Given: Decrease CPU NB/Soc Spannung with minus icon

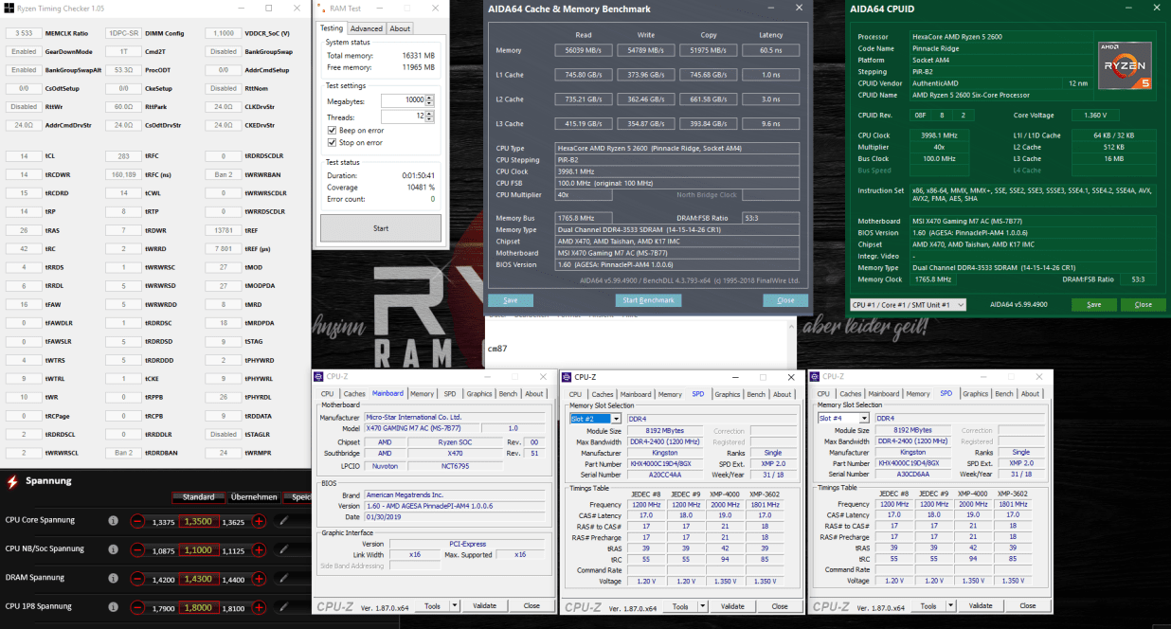Looking at the screenshot, I should pyautogui.click(x=137, y=549).
